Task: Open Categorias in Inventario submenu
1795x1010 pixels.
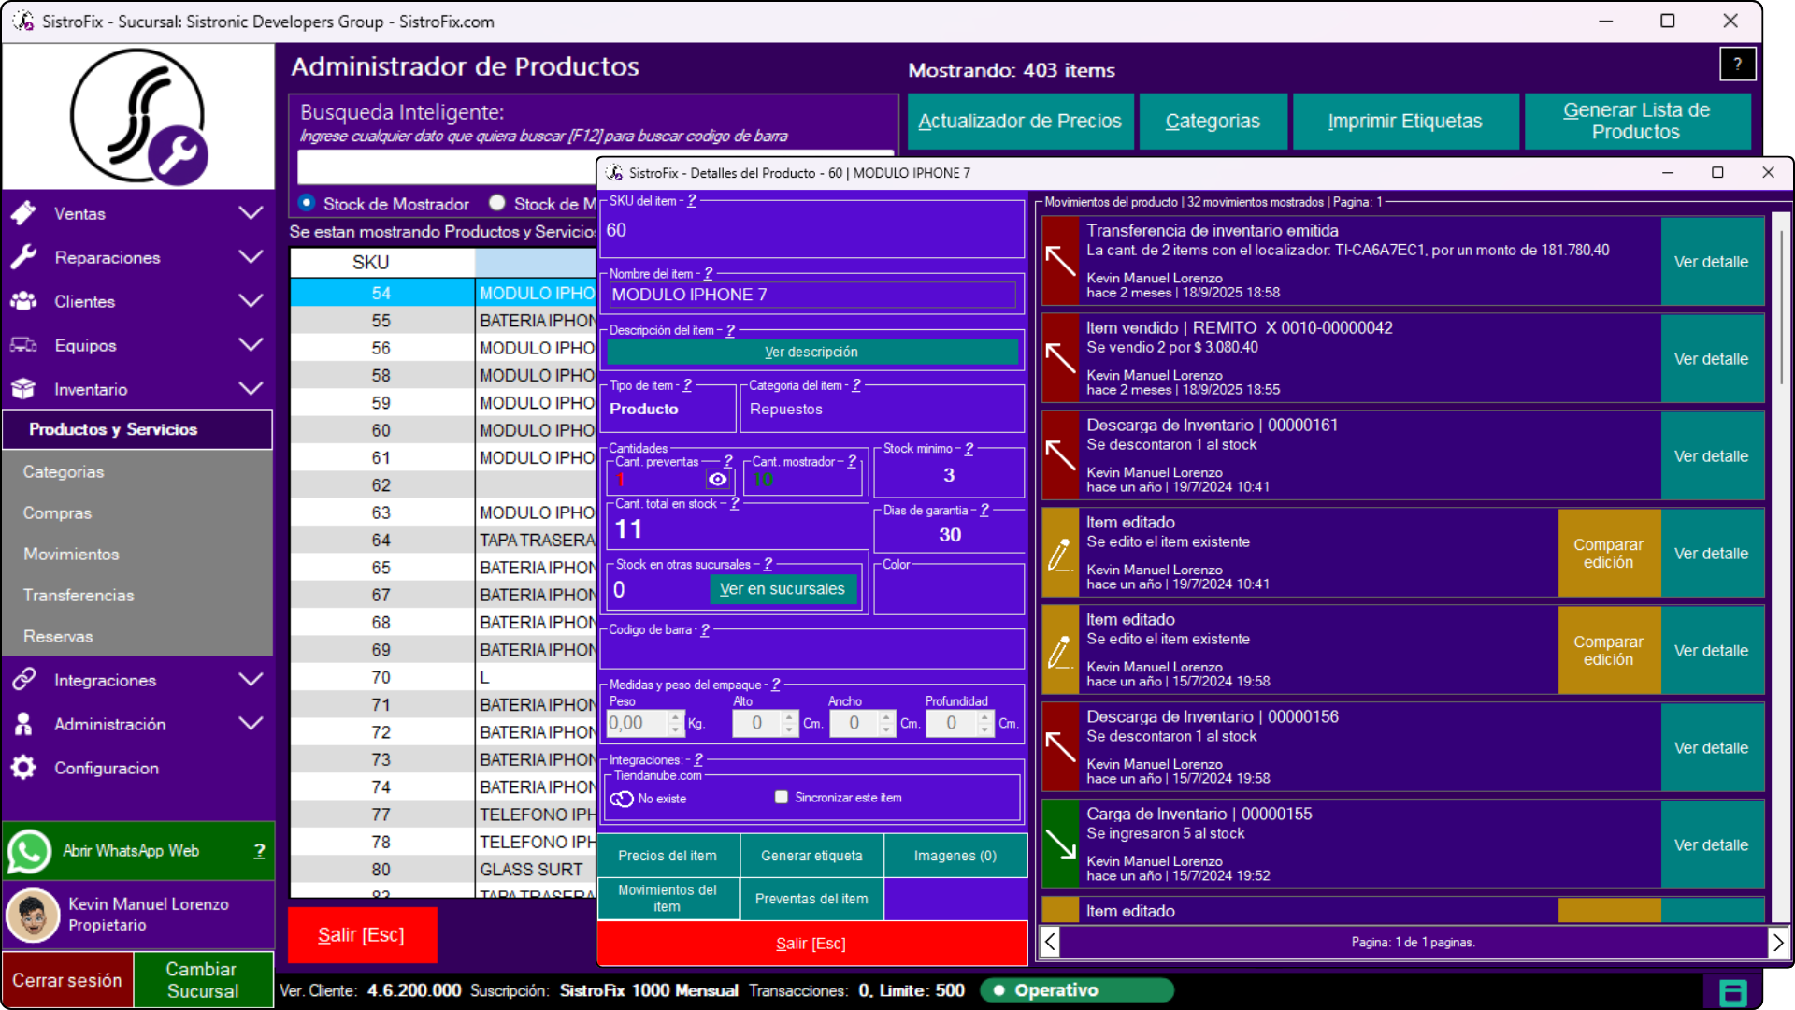Action: click(137, 471)
